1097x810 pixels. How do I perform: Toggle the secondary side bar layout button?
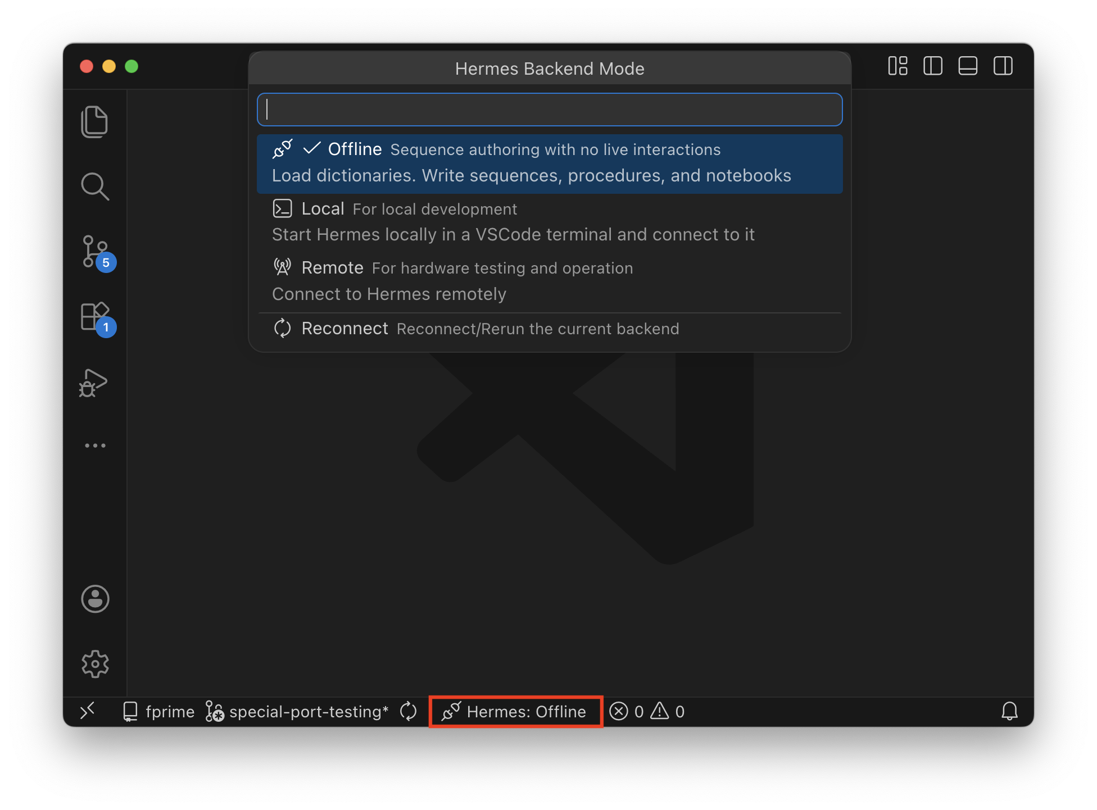1003,66
